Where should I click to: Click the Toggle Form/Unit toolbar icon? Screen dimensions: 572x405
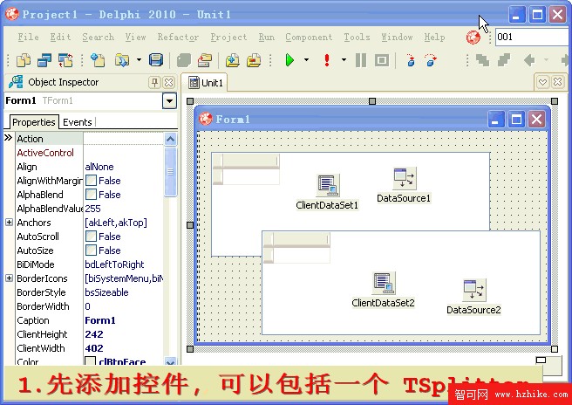(65, 60)
